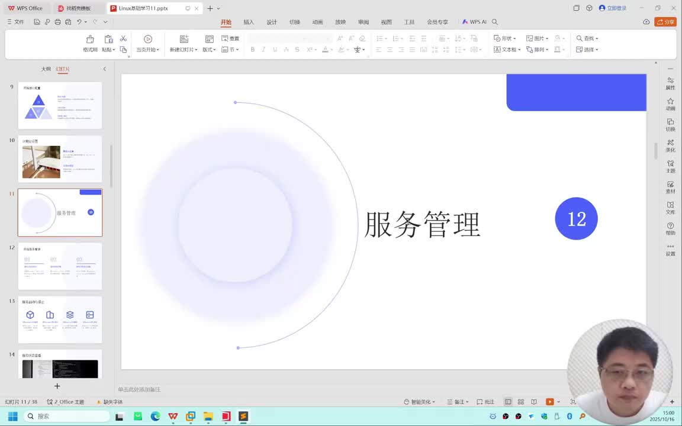Expand the Notes (备注) dropdown in status bar
Viewport: 682px width, 426px height.
[467, 402]
